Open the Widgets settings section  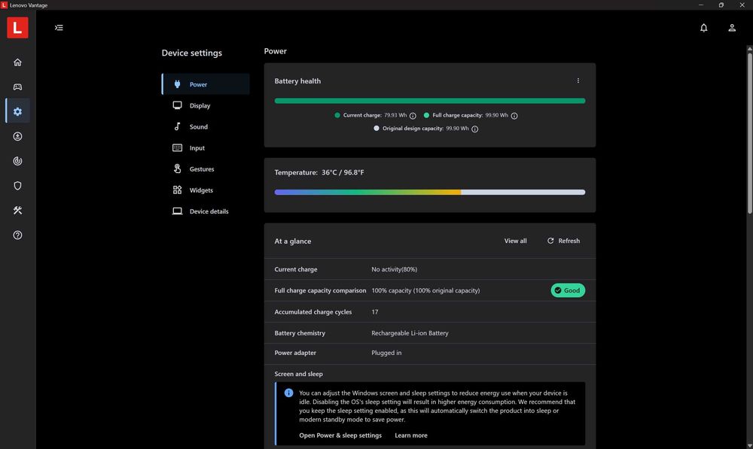[x=206, y=190]
